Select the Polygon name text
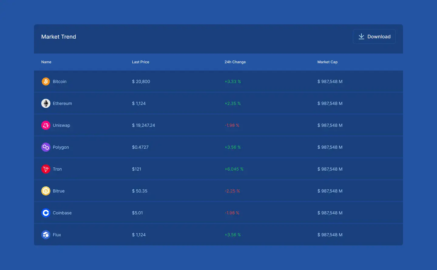Viewport: 437px width, 270px height. (x=61, y=147)
